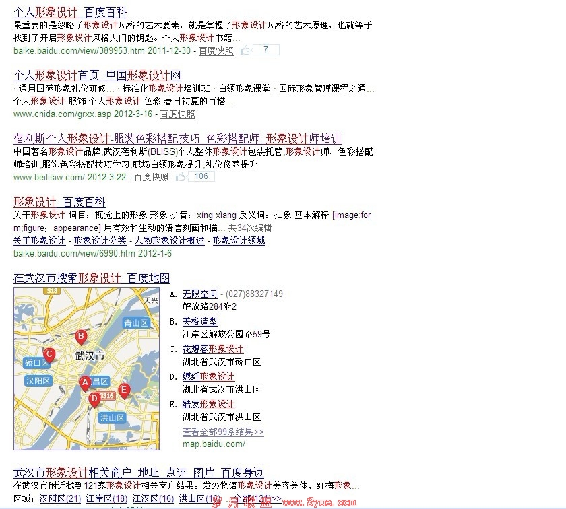Click the 武汉市 label on the map

tap(90, 356)
